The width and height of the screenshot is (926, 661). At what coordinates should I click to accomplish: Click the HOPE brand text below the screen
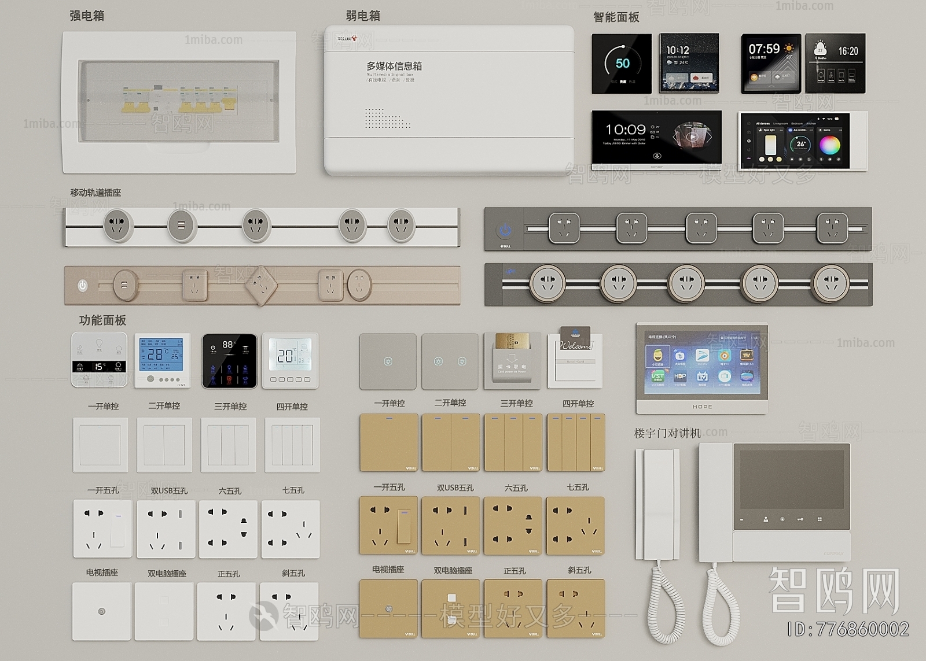click(x=702, y=407)
